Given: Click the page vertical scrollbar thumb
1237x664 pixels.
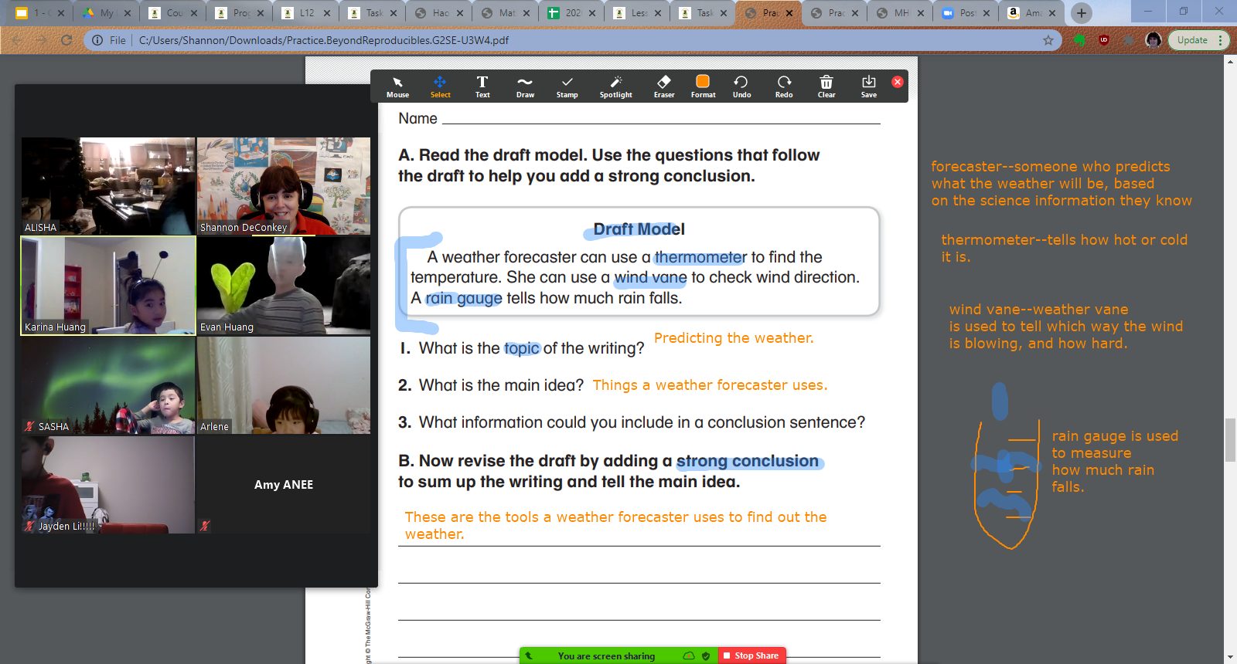Looking at the screenshot, I should tap(1230, 439).
